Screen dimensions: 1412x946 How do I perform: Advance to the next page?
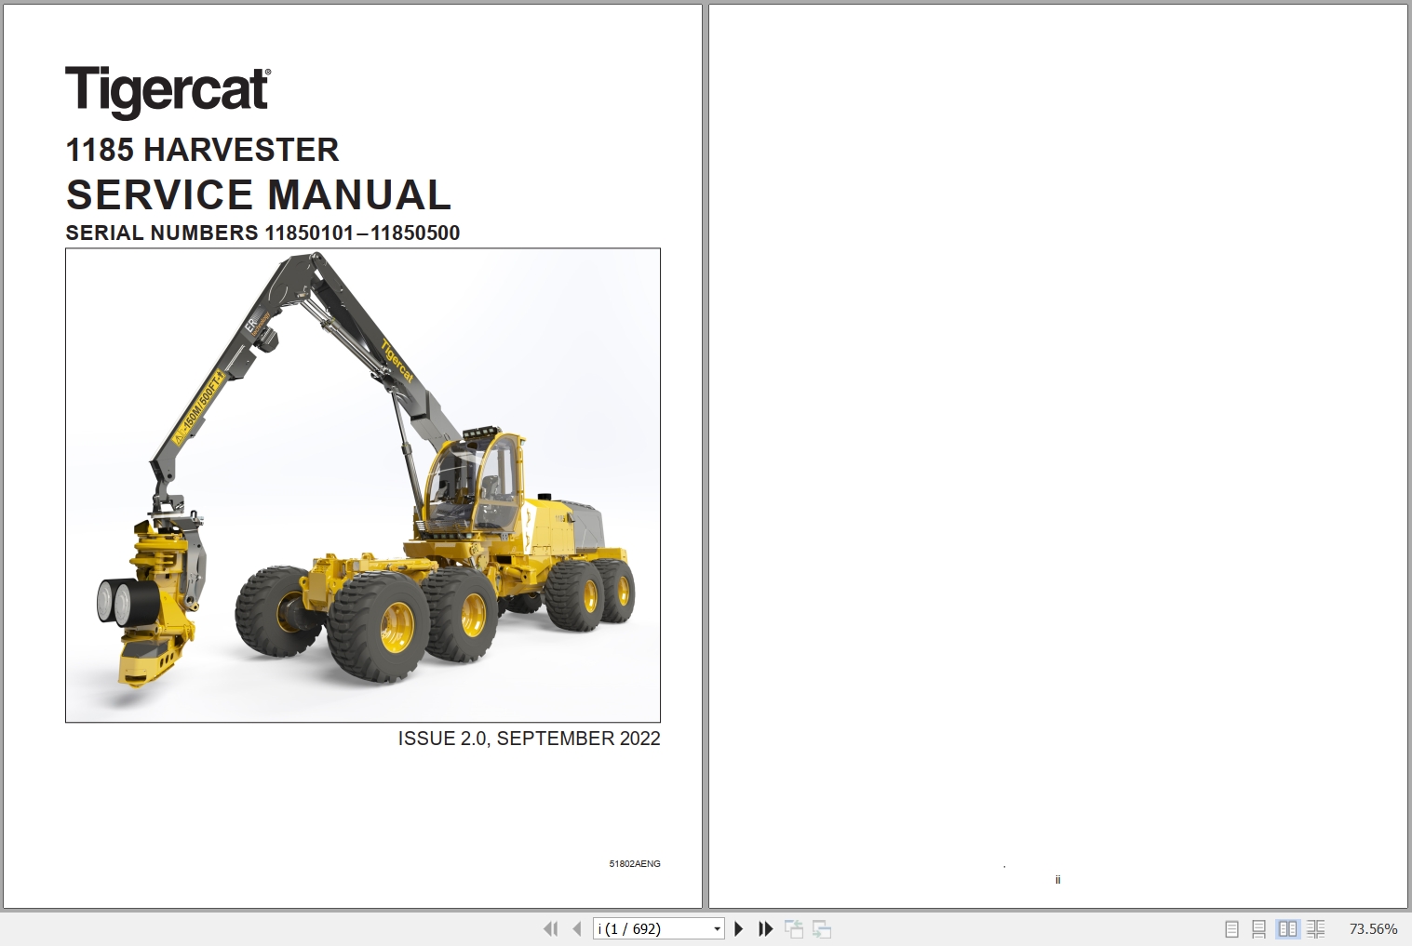point(738,928)
